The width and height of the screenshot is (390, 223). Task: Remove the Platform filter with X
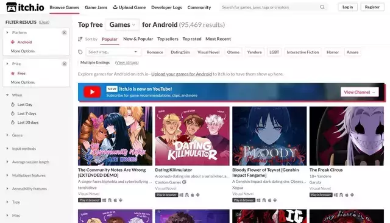(x=64, y=32)
